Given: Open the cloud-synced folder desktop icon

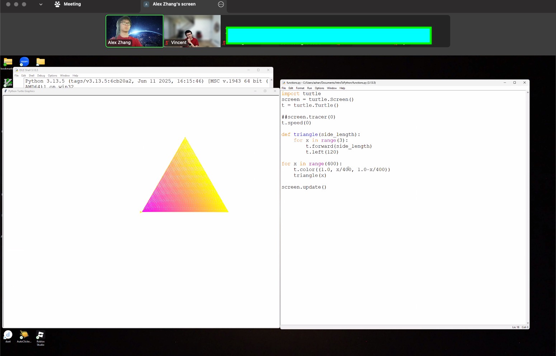Looking at the screenshot, I should pos(41,62).
